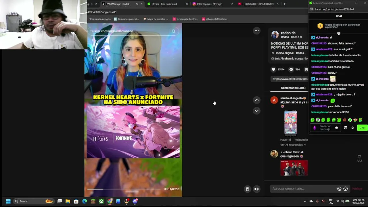The height and width of the screenshot is (207, 368).
Task: Insert mention with the @ icon
Action: [339, 189]
